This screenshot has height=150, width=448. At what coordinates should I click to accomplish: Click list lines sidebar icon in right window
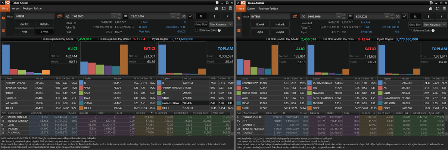[x=239, y=31]
